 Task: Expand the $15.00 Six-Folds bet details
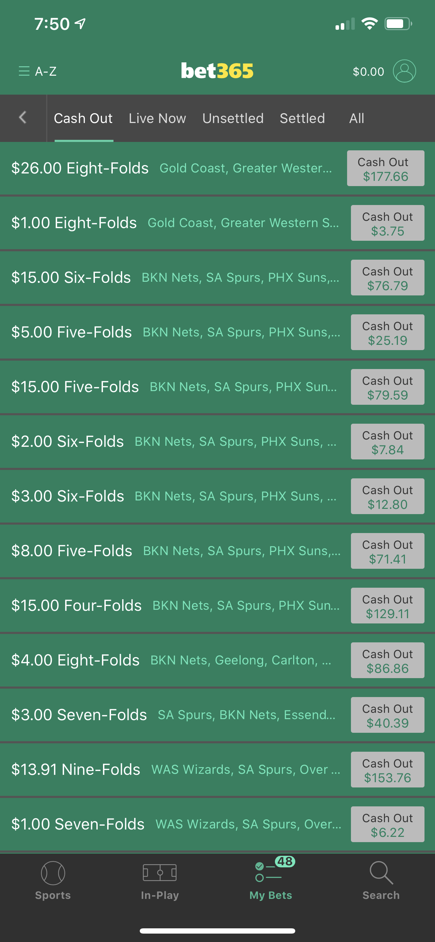point(175,278)
